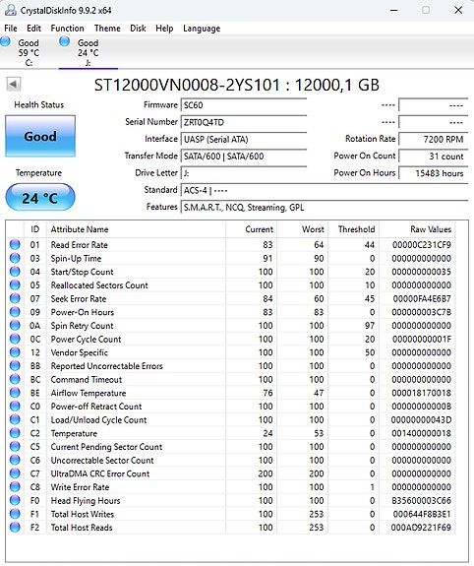
Task: Click the status dot for Reallocated Sectors Count
Action: (15, 285)
